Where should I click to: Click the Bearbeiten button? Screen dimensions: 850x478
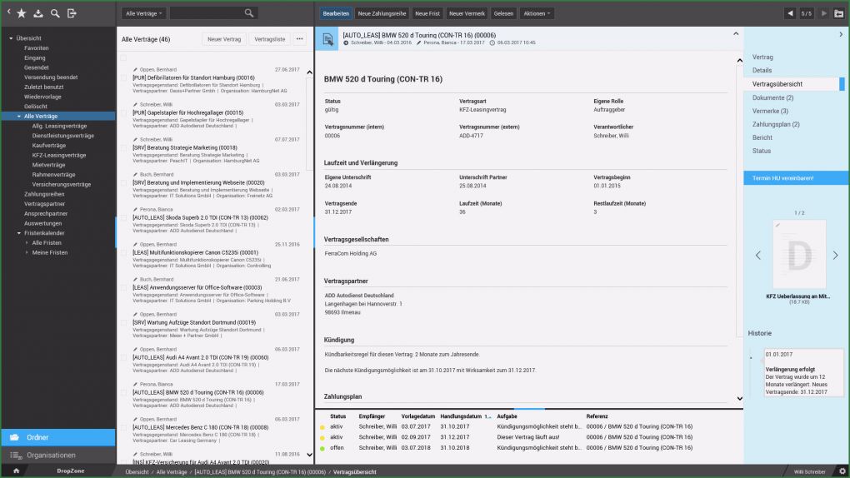pos(336,13)
